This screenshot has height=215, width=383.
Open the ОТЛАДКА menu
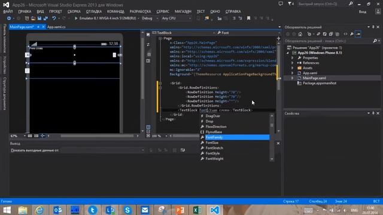pyautogui.click(x=94, y=11)
